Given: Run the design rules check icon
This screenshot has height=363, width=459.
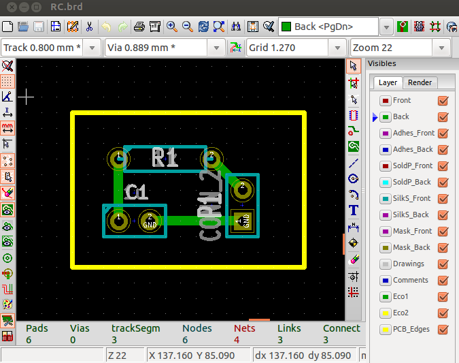Looking at the screenshot, I should (x=269, y=27).
